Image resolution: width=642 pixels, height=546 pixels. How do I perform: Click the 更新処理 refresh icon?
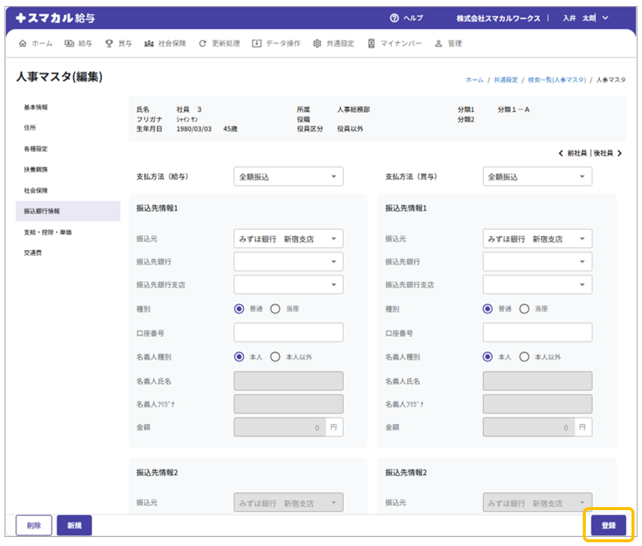coord(202,43)
